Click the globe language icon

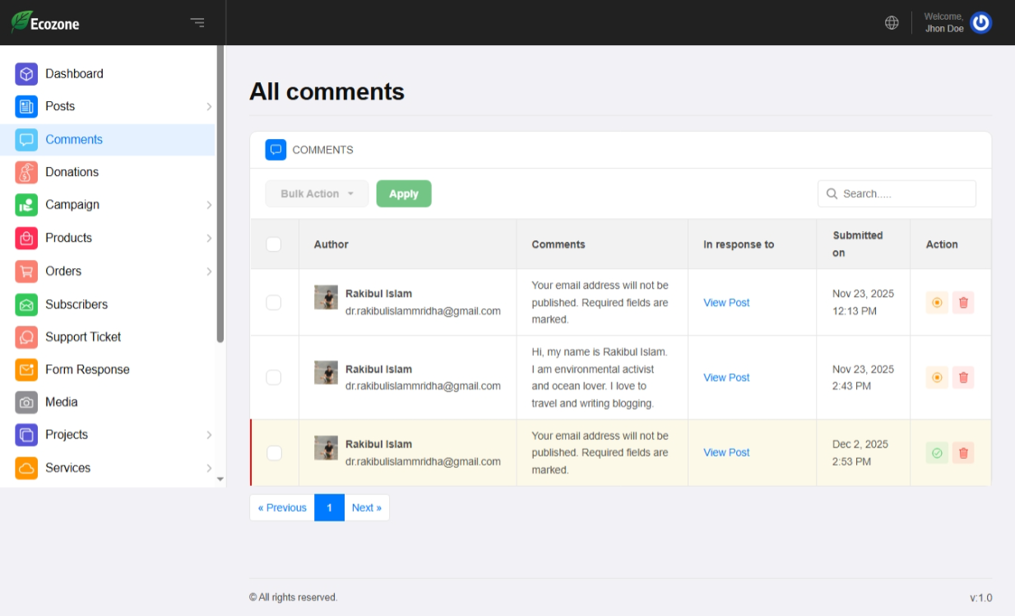point(892,23)
